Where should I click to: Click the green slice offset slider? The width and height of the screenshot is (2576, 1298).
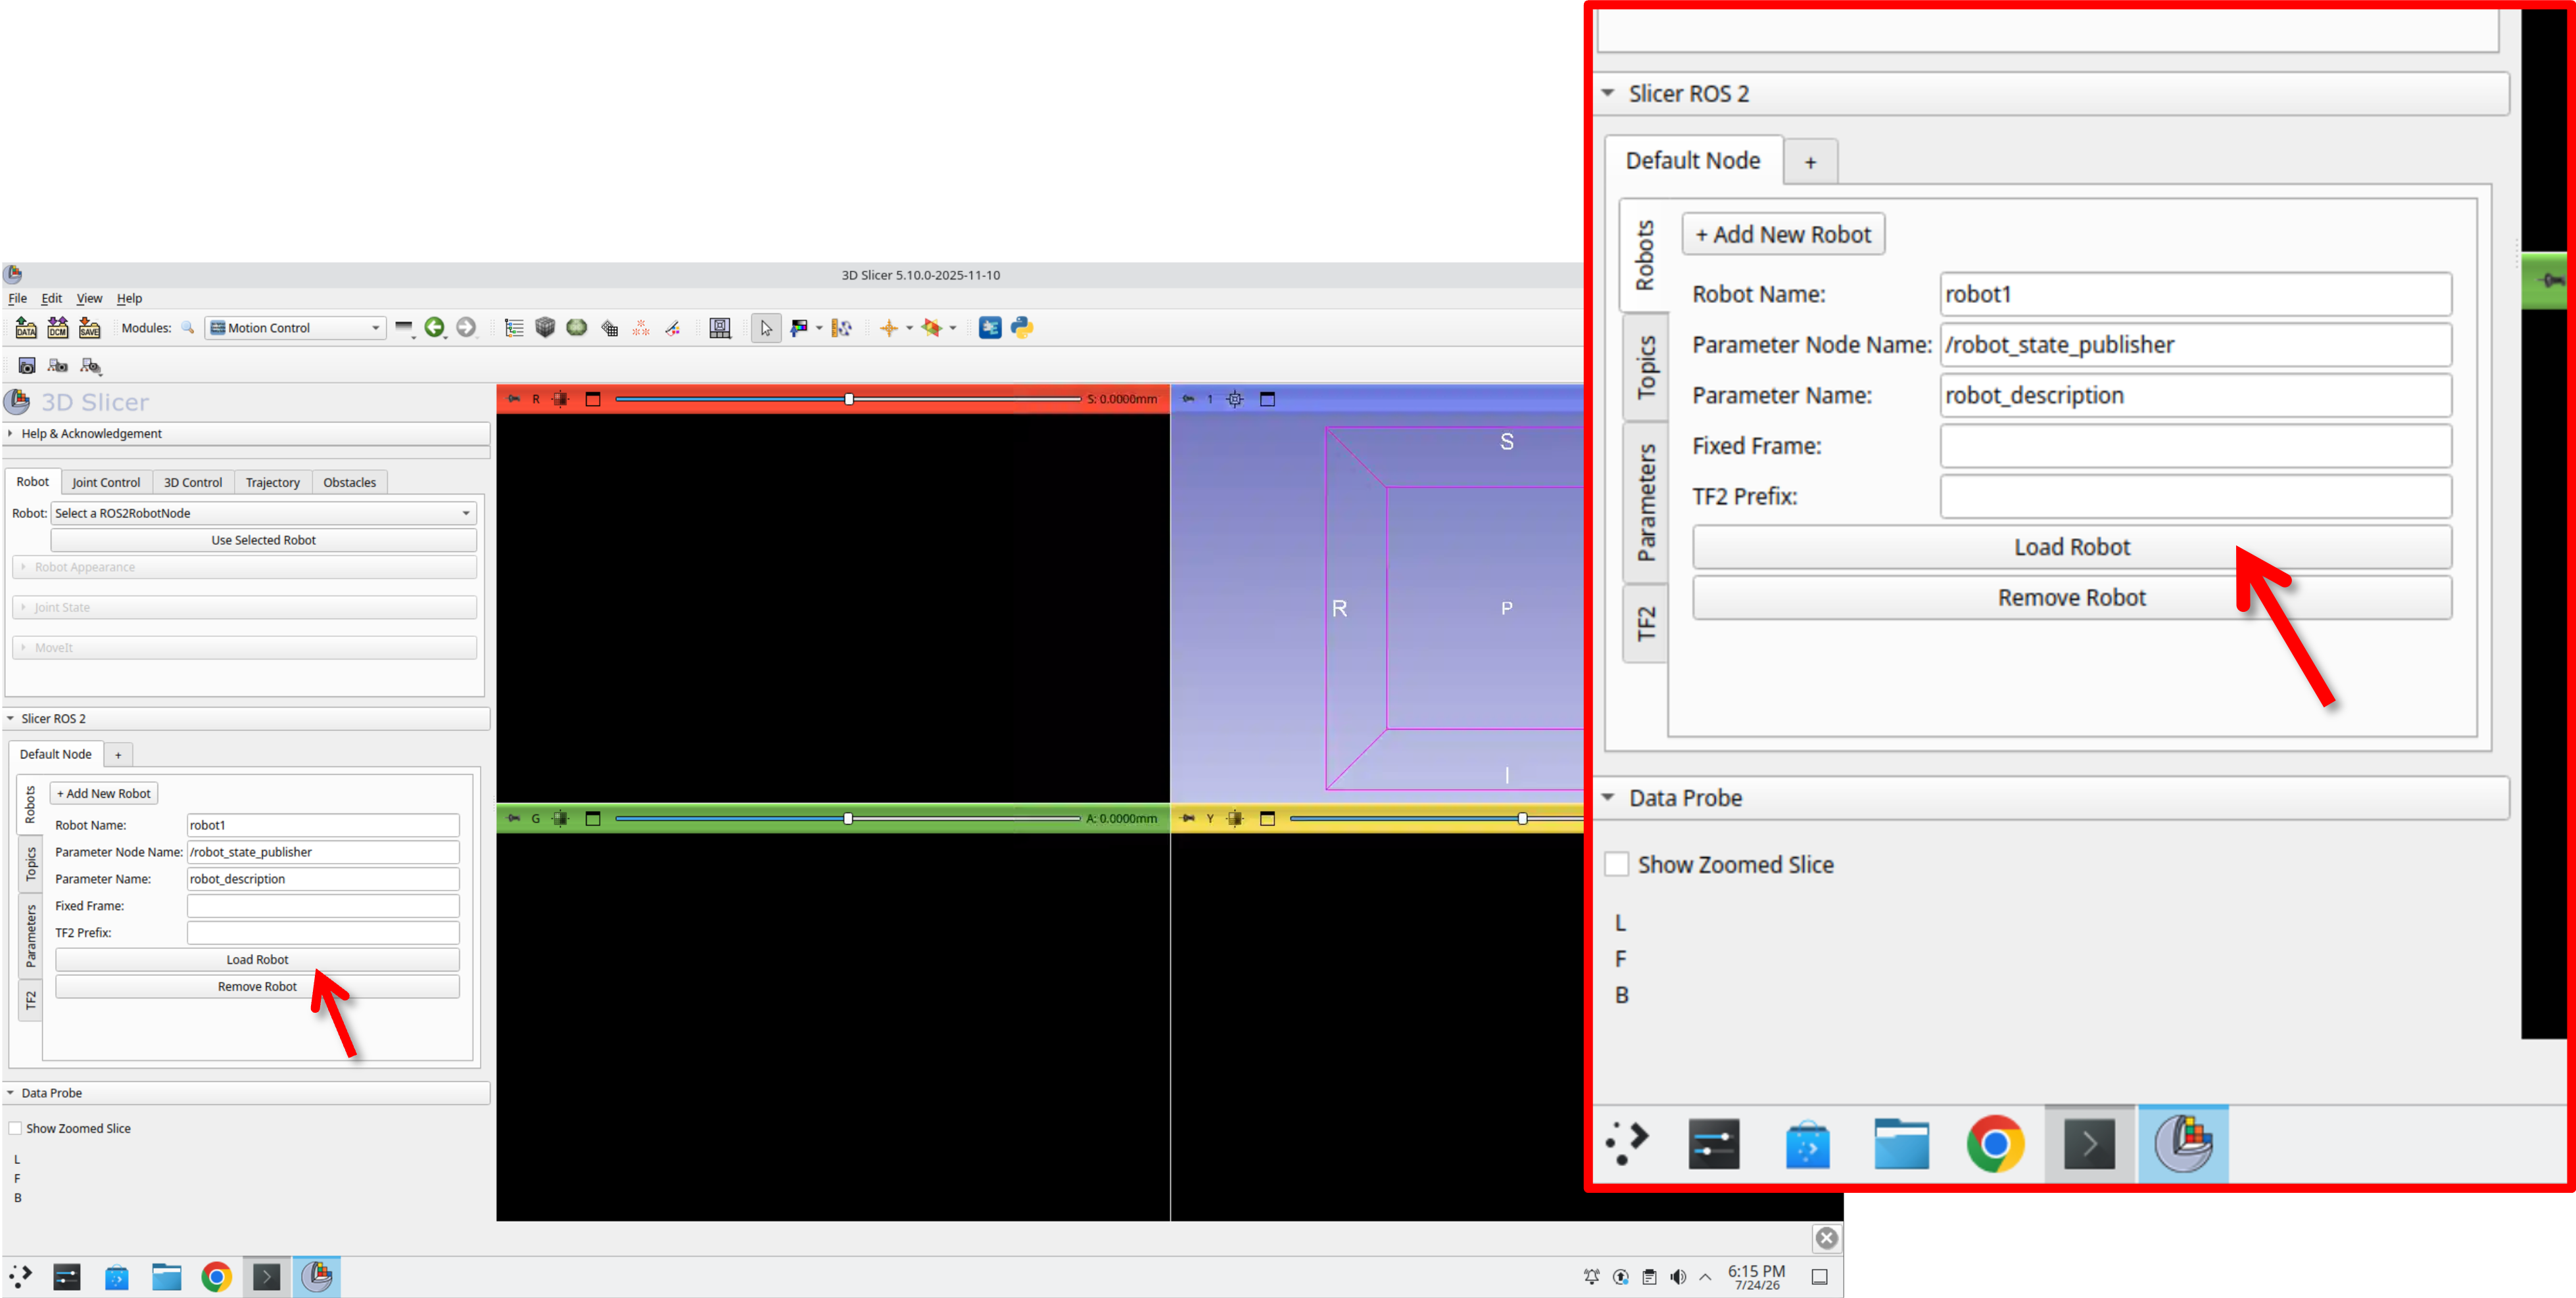click(848, 818)
